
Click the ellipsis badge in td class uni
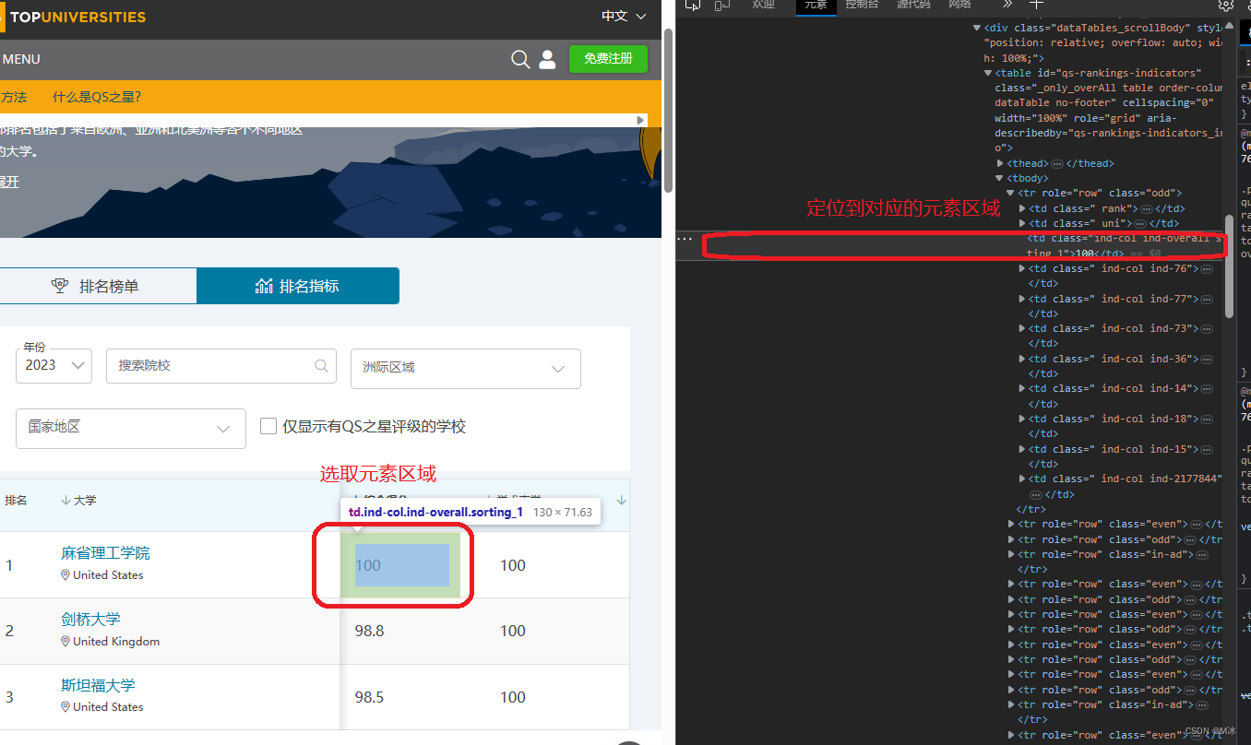pos(1139,223)
